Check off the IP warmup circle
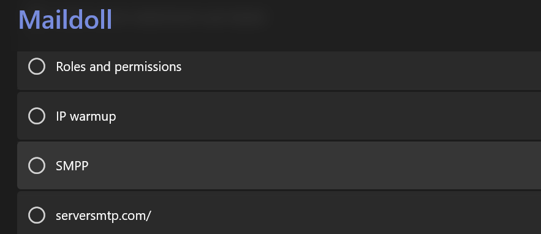541x234 pixels. [x=37, y=116]
